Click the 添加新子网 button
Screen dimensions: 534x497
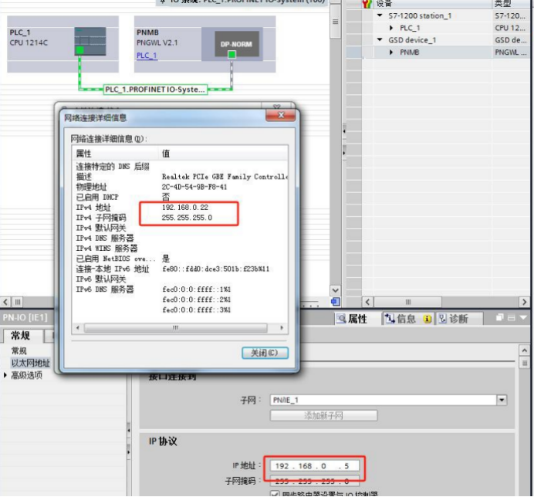point(324,416)
